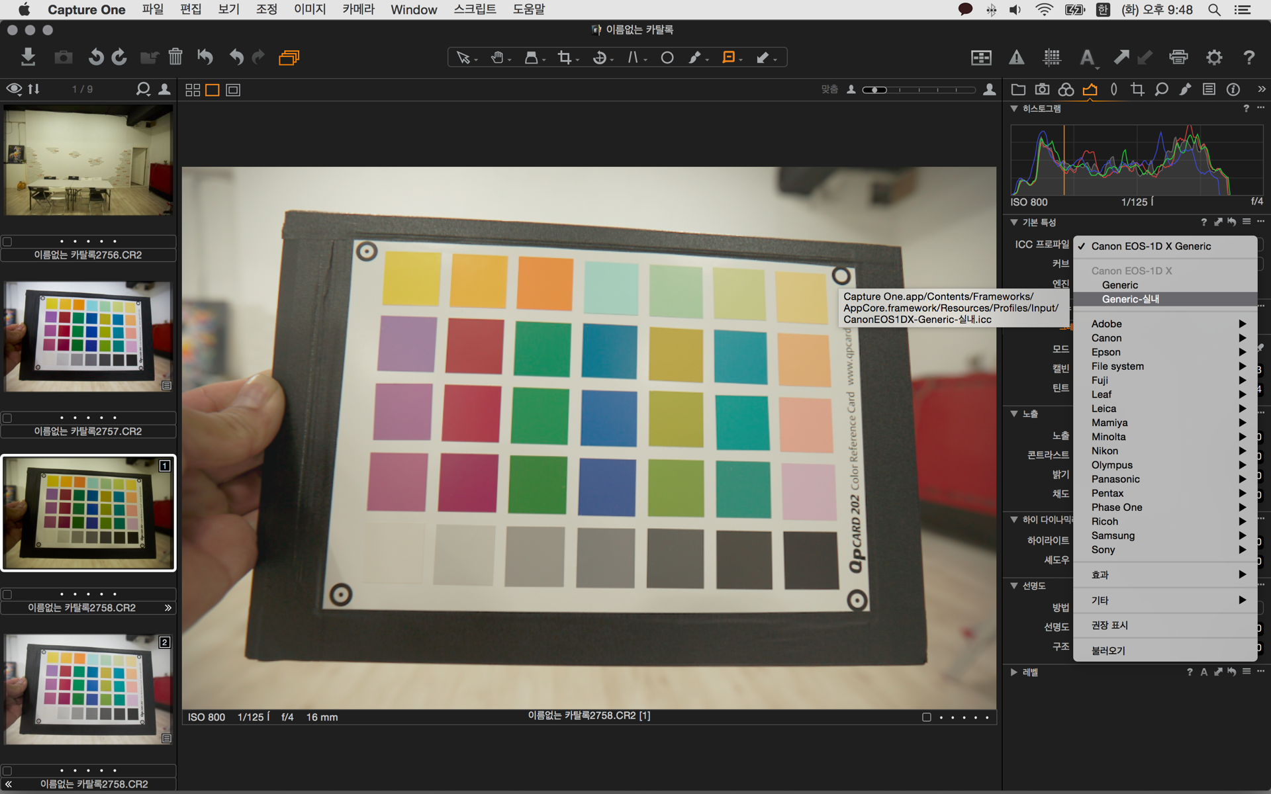This screenshot has height=794, width=1271.
Task: Toggle the grid overlay icon
Action: click(x=1052, y=58)
